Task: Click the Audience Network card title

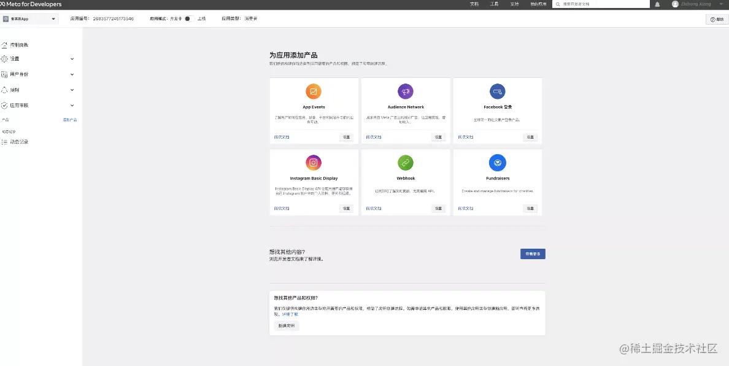Action: point(406,107)
